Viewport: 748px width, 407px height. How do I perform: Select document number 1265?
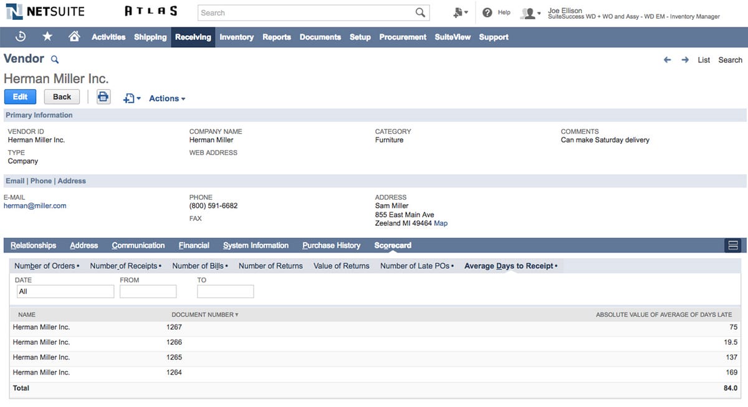(x=174, y=357)
